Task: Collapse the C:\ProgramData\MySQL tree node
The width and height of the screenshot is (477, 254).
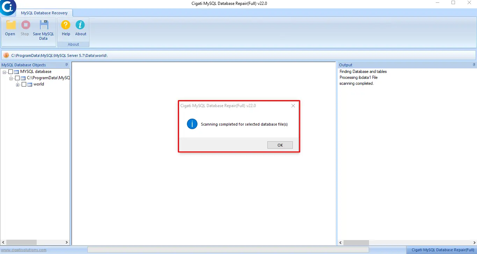Action: (11, 78)
